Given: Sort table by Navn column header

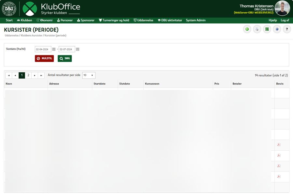Looking at the screenshot, I should [9, 84].
